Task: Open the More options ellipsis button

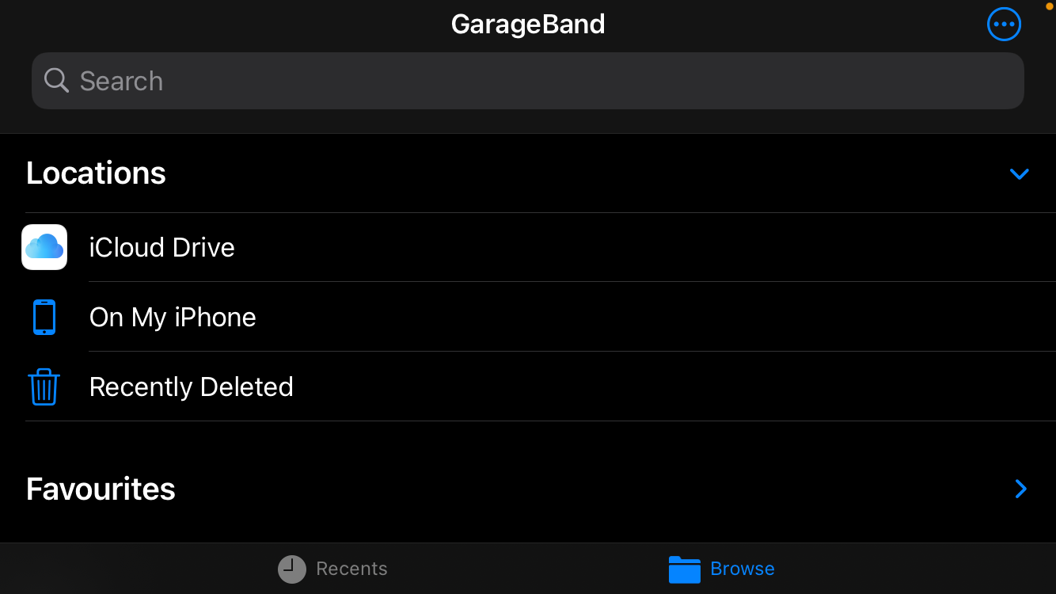Action: pos(1004,24)
